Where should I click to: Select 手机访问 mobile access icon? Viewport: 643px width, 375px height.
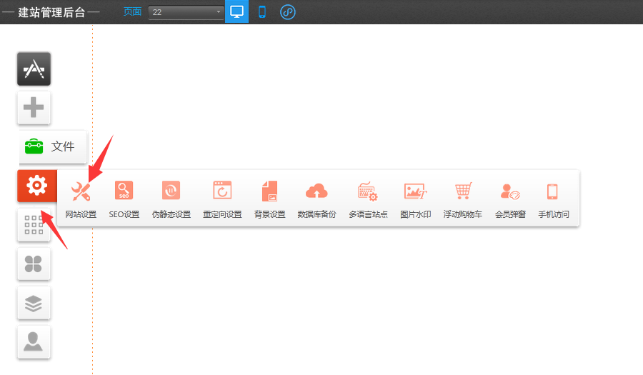[553, 198]
